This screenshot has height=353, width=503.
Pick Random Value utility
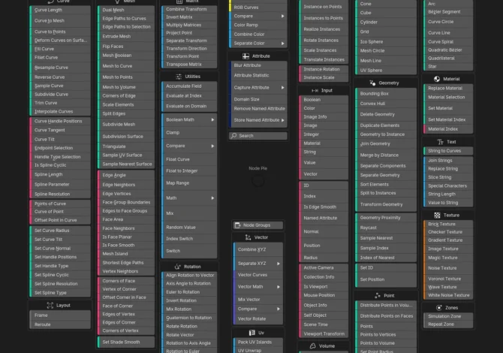189,228
